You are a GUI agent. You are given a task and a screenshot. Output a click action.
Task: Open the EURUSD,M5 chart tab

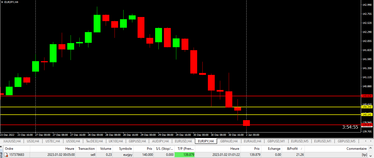tap(300, 141)
